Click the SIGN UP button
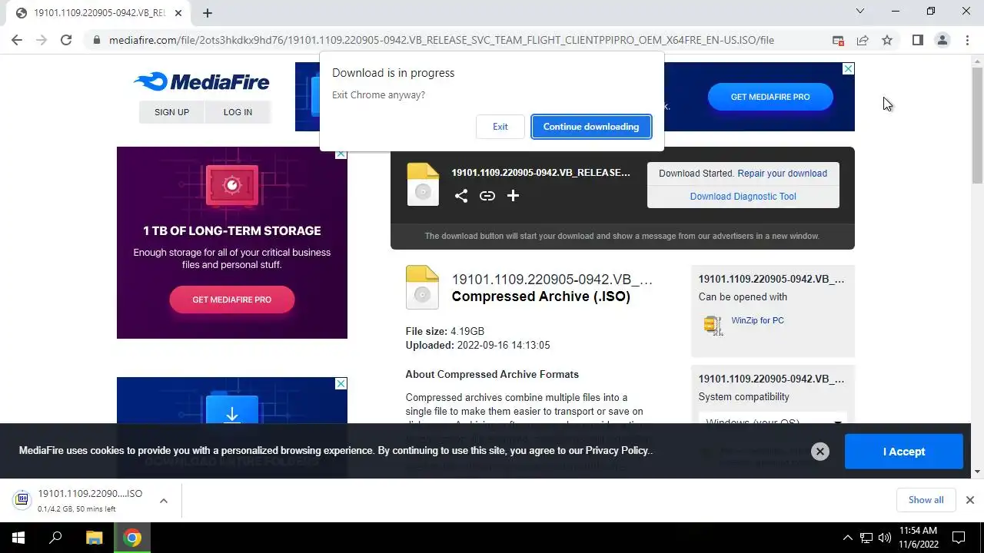The height and width of the screenshot is (553, 984). [171, 112]
